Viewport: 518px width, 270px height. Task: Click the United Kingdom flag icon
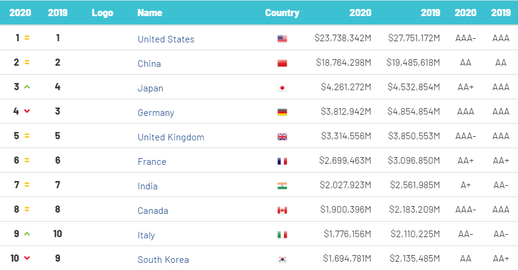click(282, 137)
